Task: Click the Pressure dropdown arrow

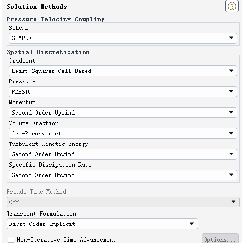Action: click(231, 91)
